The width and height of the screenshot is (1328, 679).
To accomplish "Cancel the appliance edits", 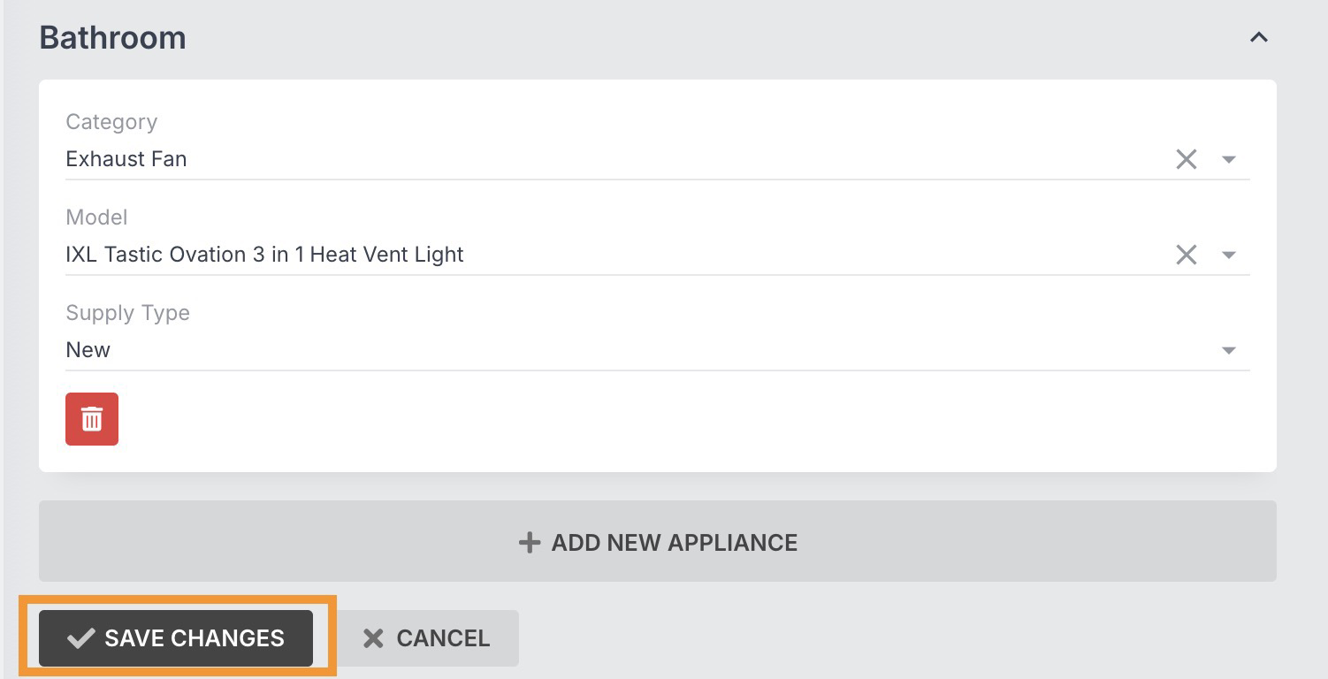I will (x=428, y=638).
